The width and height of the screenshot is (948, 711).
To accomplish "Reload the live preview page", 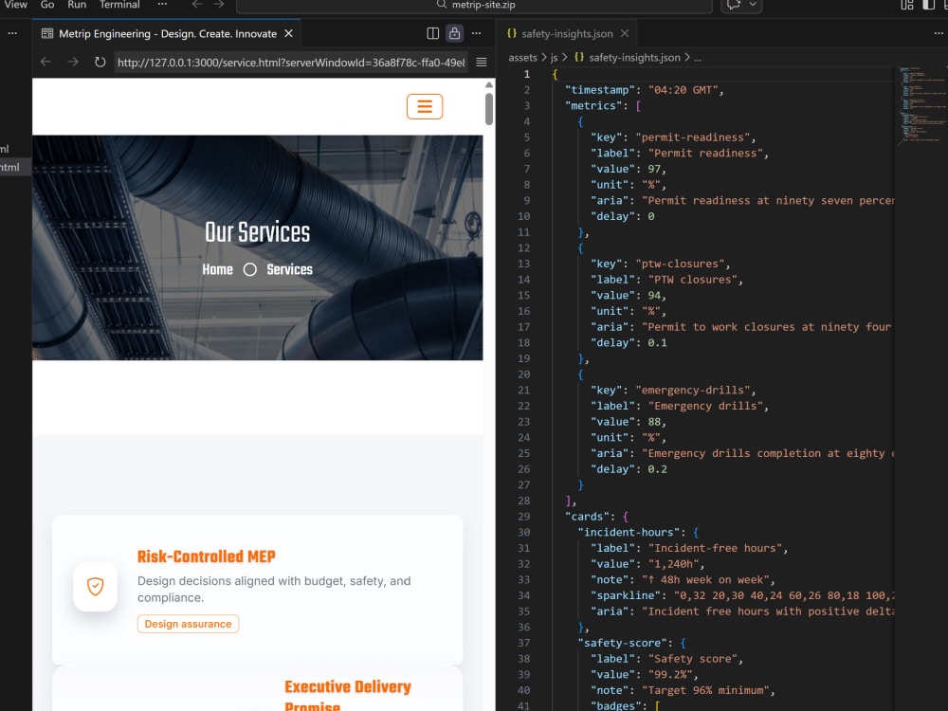I will pyautogui.click(x=100, y=62).
